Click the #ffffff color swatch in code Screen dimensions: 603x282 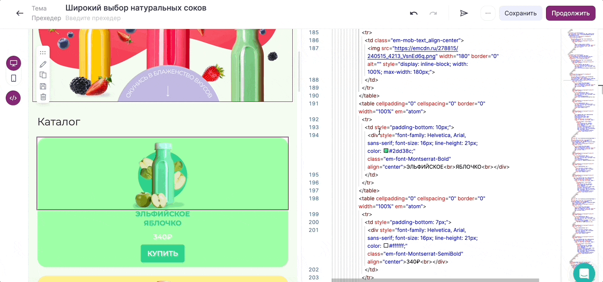(386, 246)
